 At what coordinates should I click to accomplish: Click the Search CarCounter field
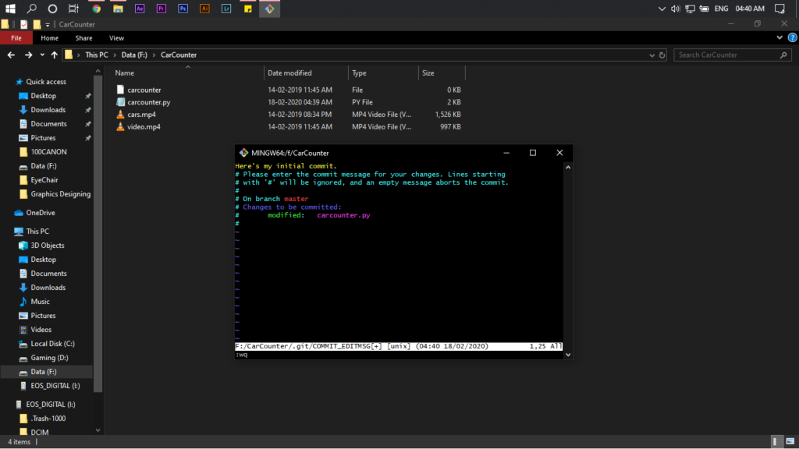[726, 55]
